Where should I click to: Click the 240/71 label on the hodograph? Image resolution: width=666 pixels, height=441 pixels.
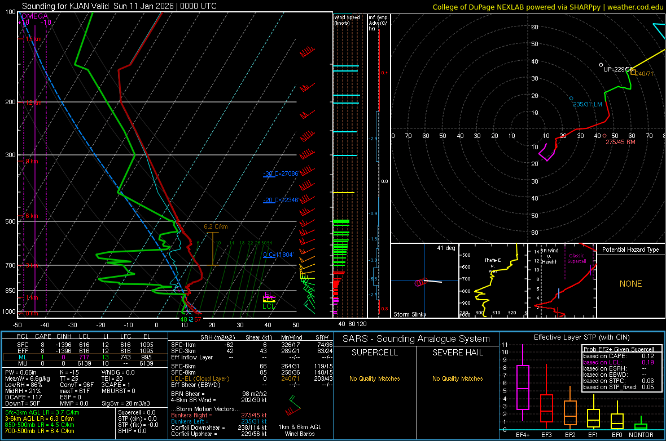645,74
